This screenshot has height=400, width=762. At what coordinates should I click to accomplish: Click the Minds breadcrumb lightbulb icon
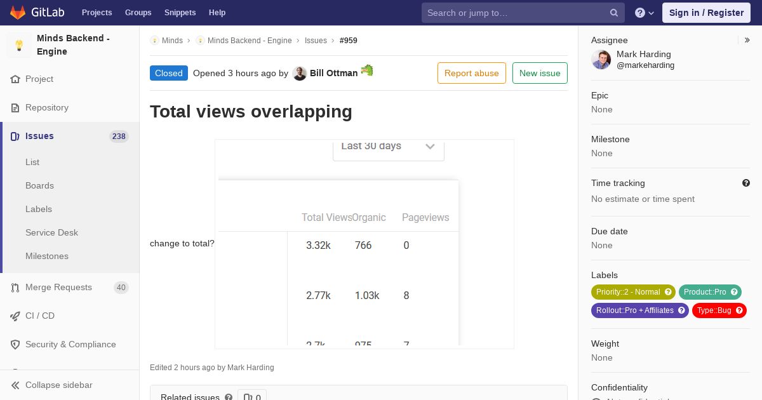[x=154, y=41]
